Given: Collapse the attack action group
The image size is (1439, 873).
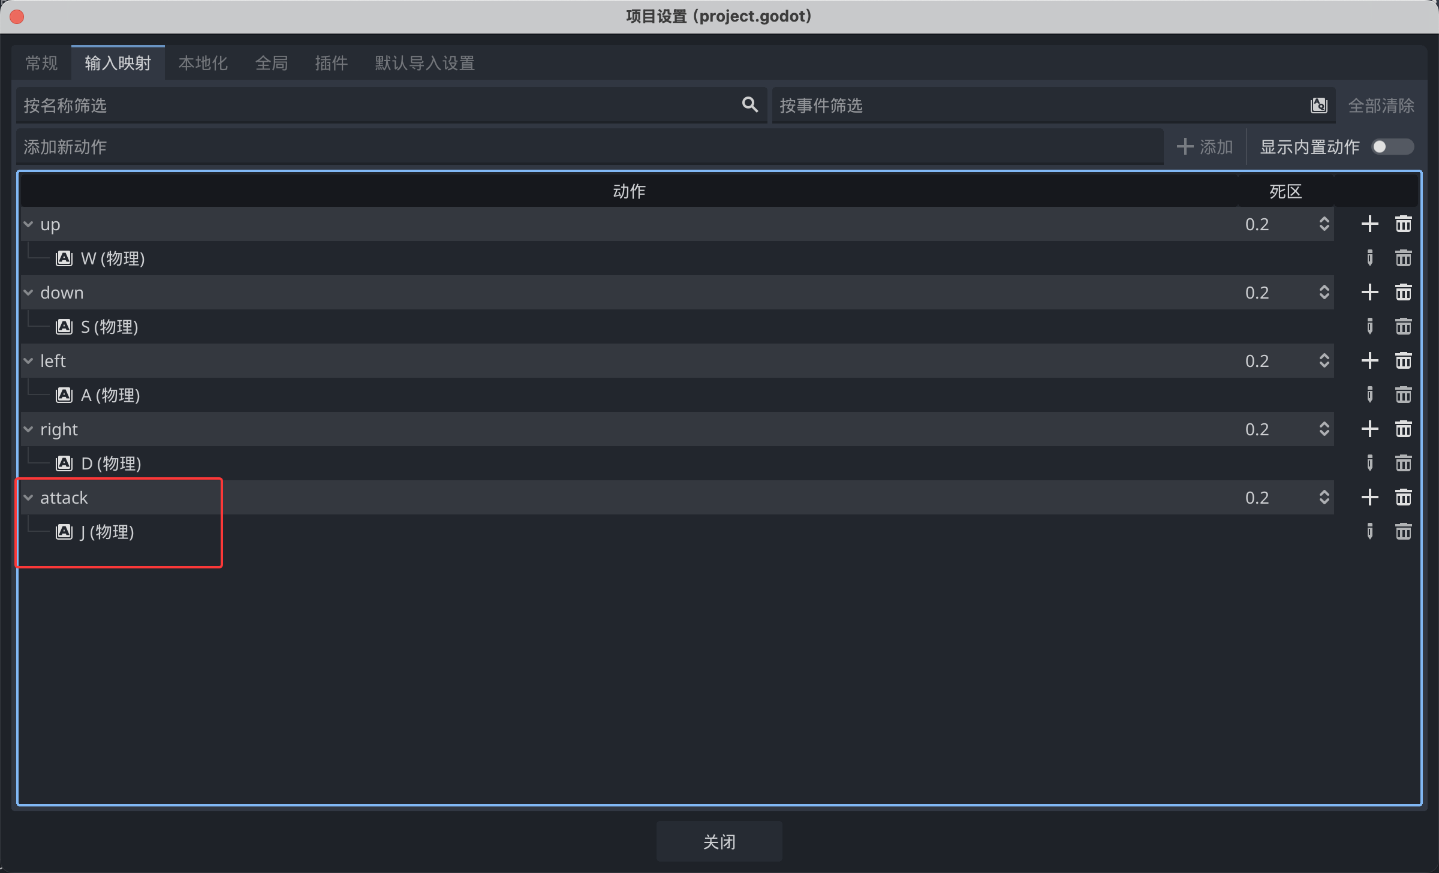Looking at the screenshot, I should tap(28, 498).
